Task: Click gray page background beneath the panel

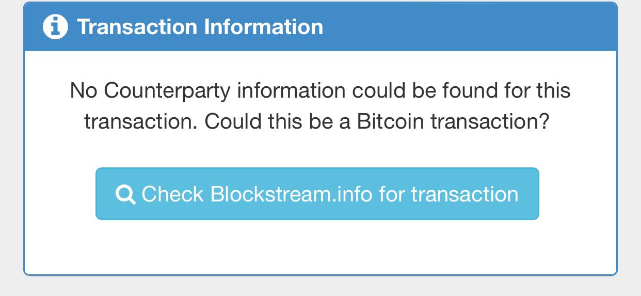Action: pyautogui.click(x=320, y=287)
